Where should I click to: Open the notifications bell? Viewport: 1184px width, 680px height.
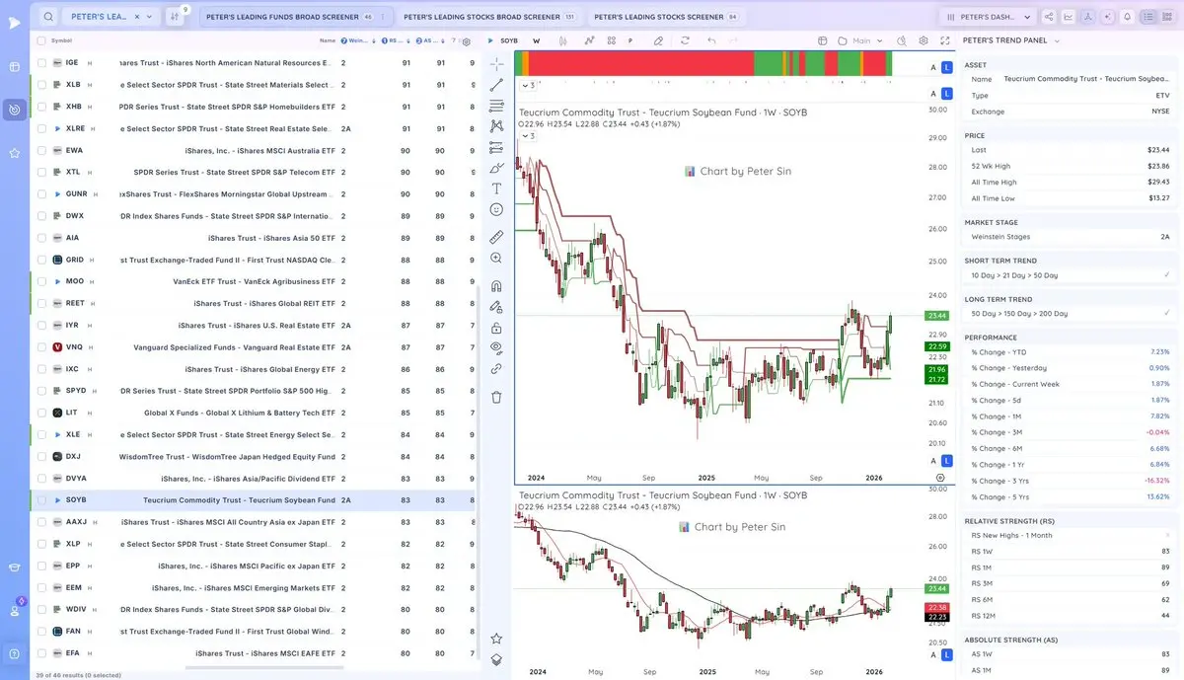(1127, 17)
